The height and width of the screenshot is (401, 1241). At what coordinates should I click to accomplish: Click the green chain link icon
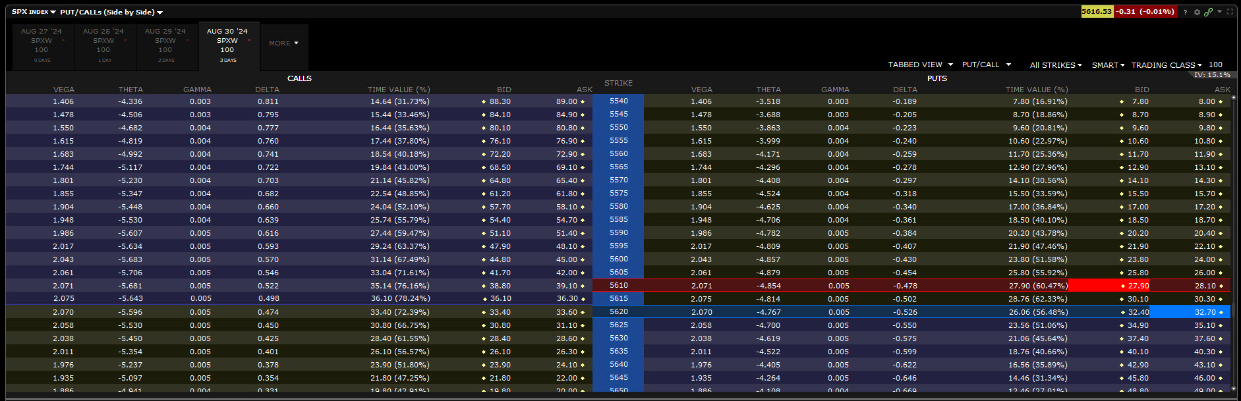coord(1208,12)
